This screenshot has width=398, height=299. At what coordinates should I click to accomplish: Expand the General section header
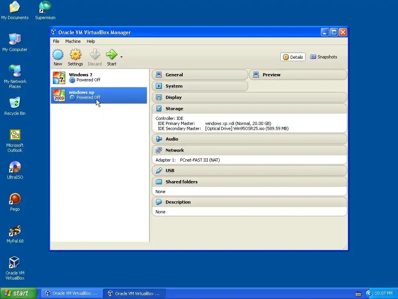coord(200,75)
